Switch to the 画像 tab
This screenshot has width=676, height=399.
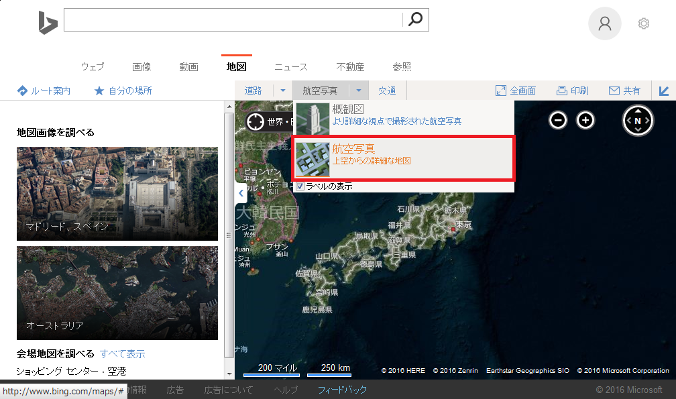142,67
